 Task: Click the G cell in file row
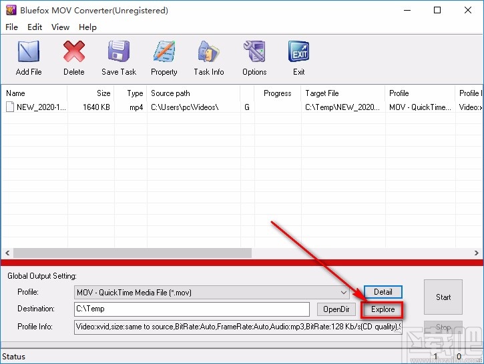(247, 107)
